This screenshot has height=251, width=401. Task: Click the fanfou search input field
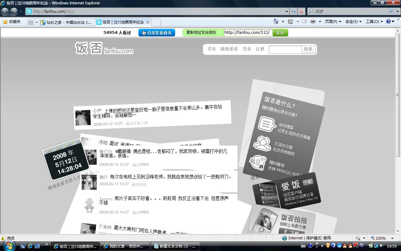(285, 49)
